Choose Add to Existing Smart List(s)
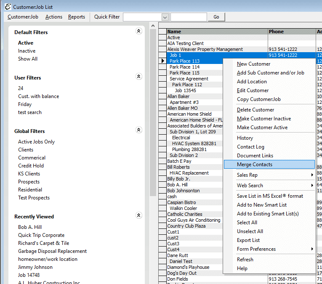 point(268,214)
